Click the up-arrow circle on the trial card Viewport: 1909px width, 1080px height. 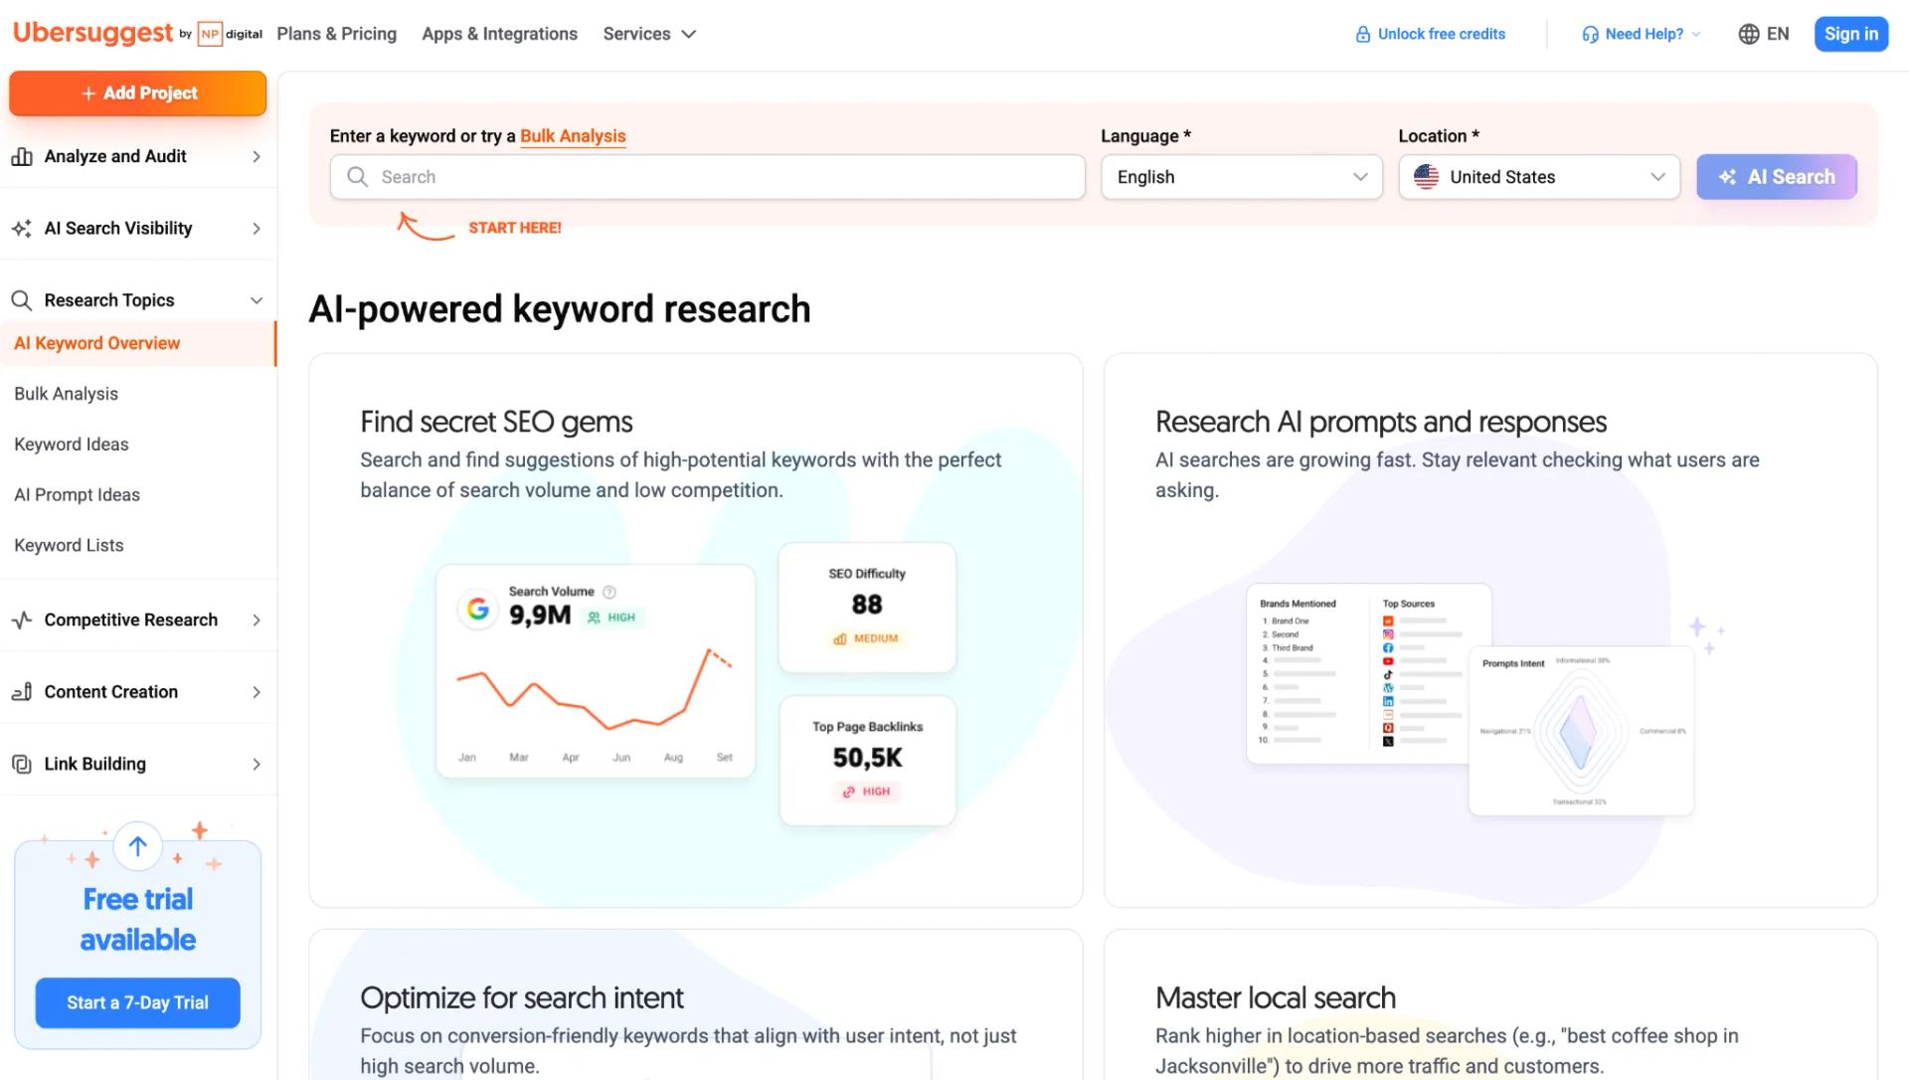(137, 846)
